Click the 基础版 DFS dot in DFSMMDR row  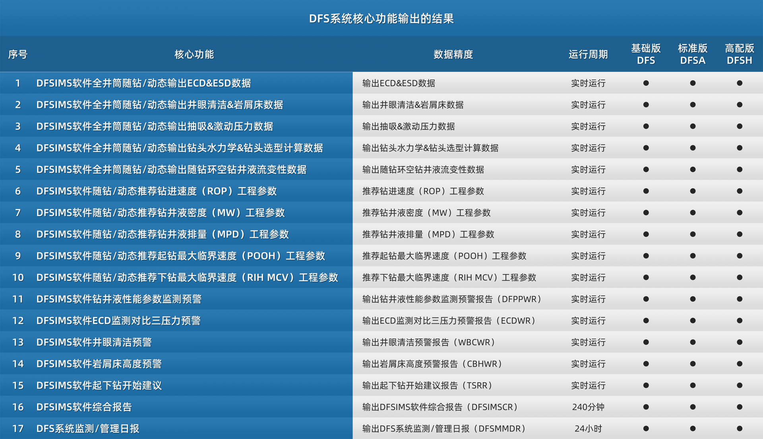point(646,428)
